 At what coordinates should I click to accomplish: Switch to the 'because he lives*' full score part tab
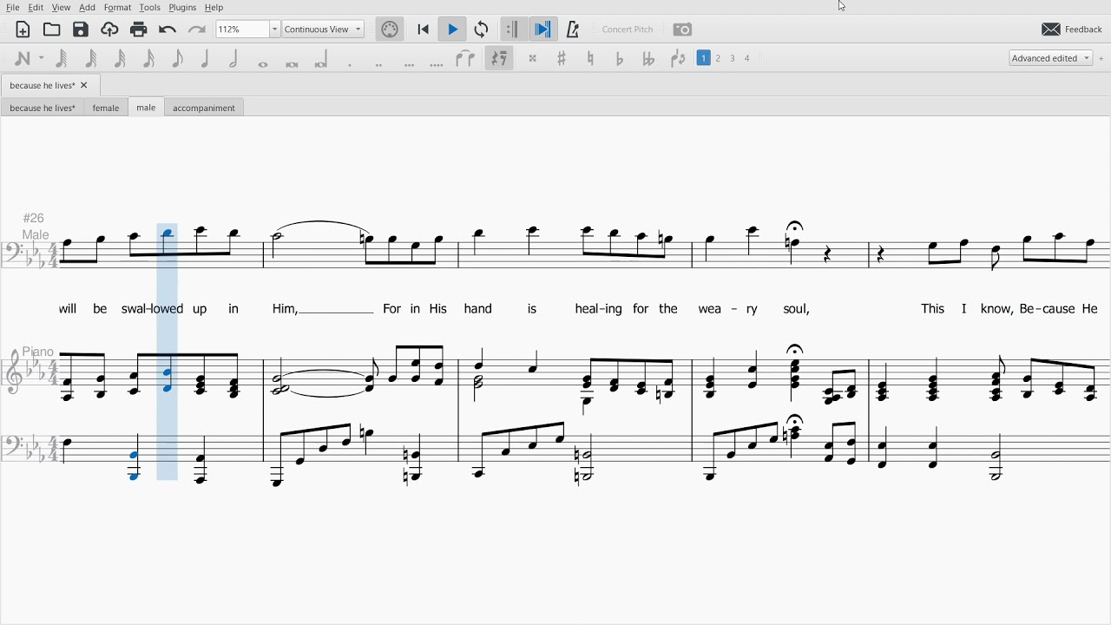(43, 108)
